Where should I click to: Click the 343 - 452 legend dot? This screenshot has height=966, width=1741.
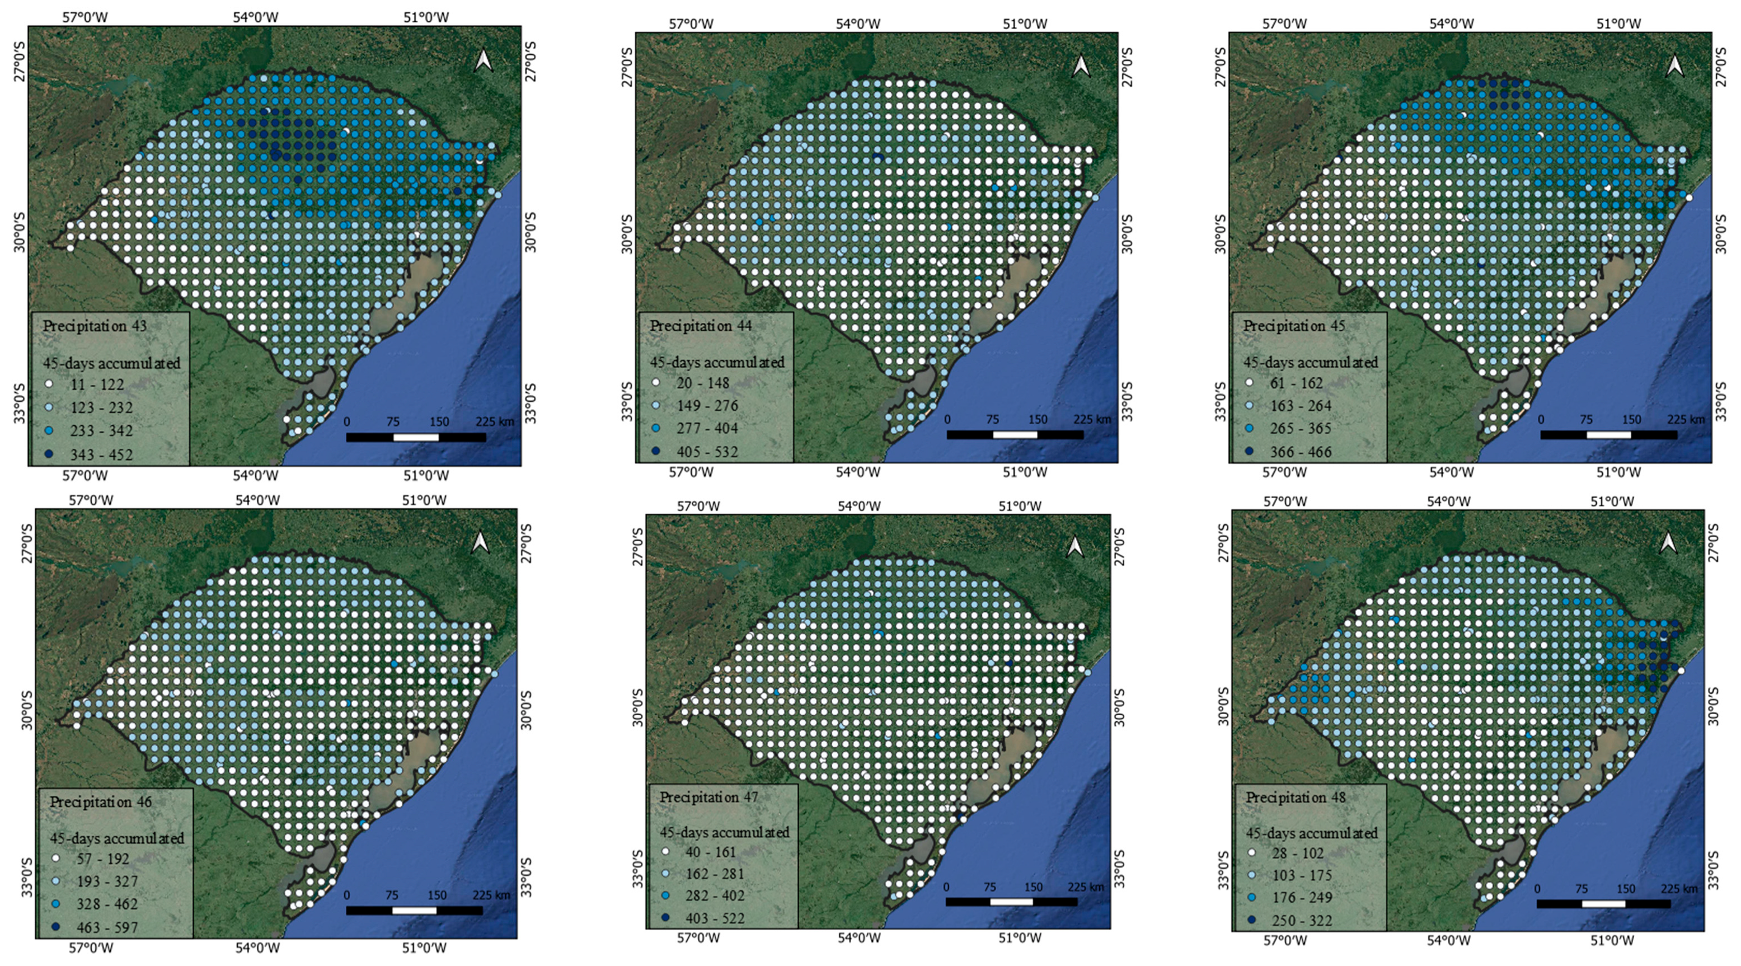coord(50,454)
